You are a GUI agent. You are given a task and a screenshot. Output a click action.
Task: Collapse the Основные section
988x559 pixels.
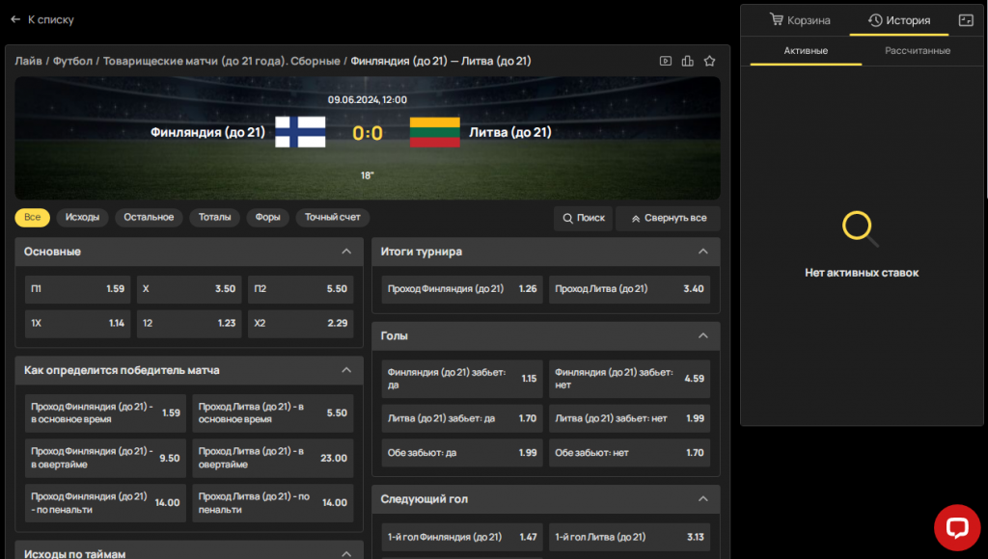pos(346,252)
